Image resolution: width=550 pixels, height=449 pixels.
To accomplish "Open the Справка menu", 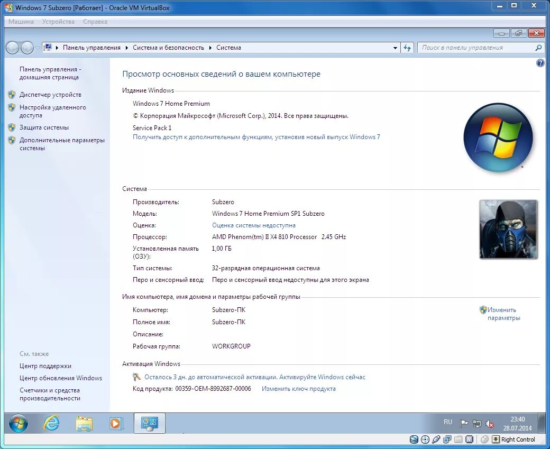I will (95, 21).
